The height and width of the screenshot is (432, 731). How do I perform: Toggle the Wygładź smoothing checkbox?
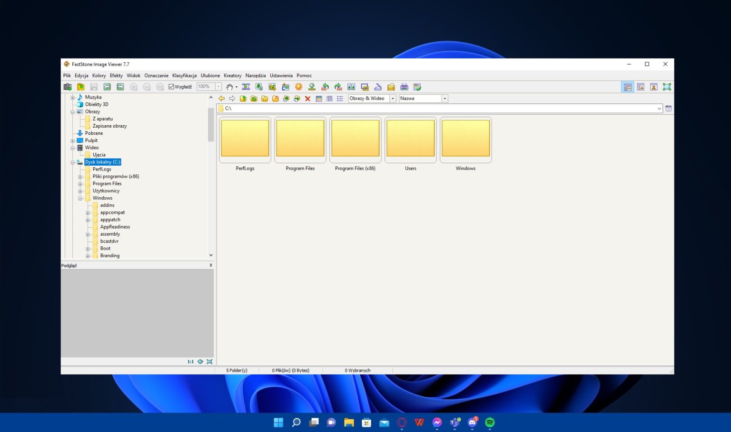pos(171,87)
